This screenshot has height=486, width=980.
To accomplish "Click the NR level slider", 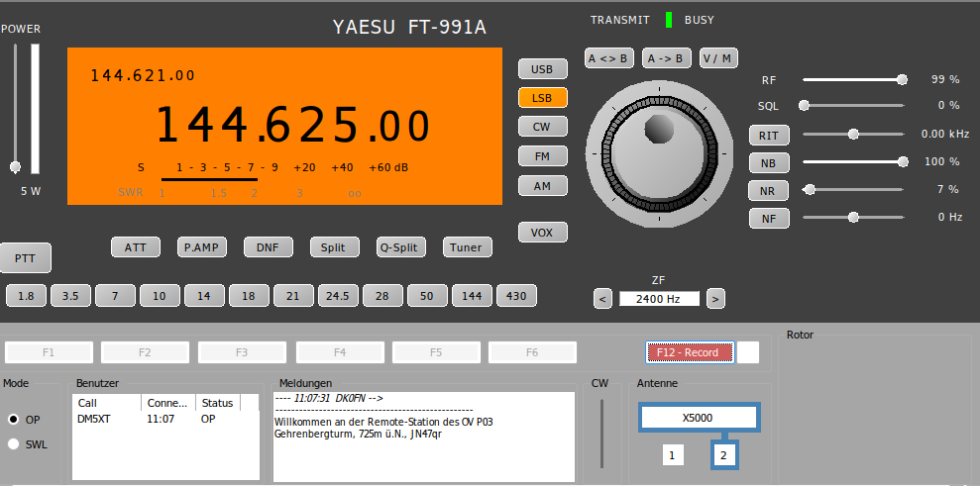I will click(854, 189).
